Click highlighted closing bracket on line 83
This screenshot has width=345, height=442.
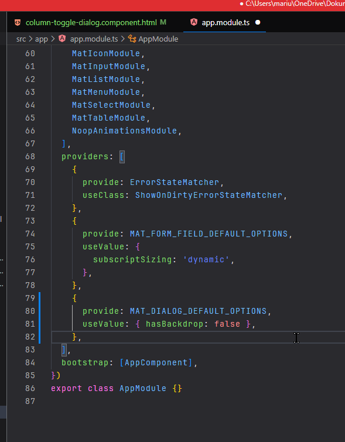click(x=64, y=350)
